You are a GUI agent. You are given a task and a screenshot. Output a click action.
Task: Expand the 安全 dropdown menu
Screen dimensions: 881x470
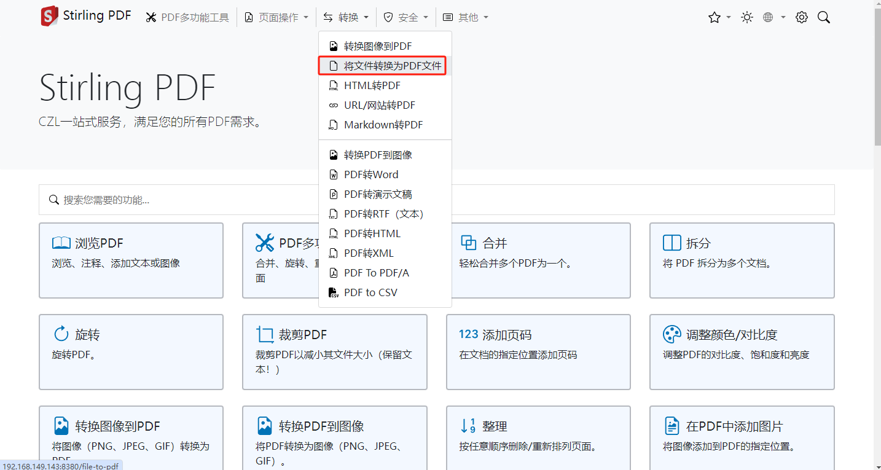pos(405,18)
